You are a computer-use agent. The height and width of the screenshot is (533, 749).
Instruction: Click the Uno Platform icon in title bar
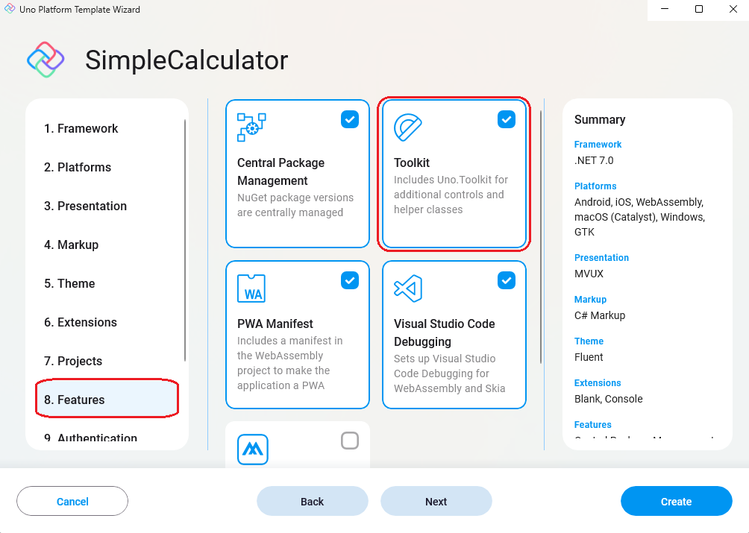10,10
